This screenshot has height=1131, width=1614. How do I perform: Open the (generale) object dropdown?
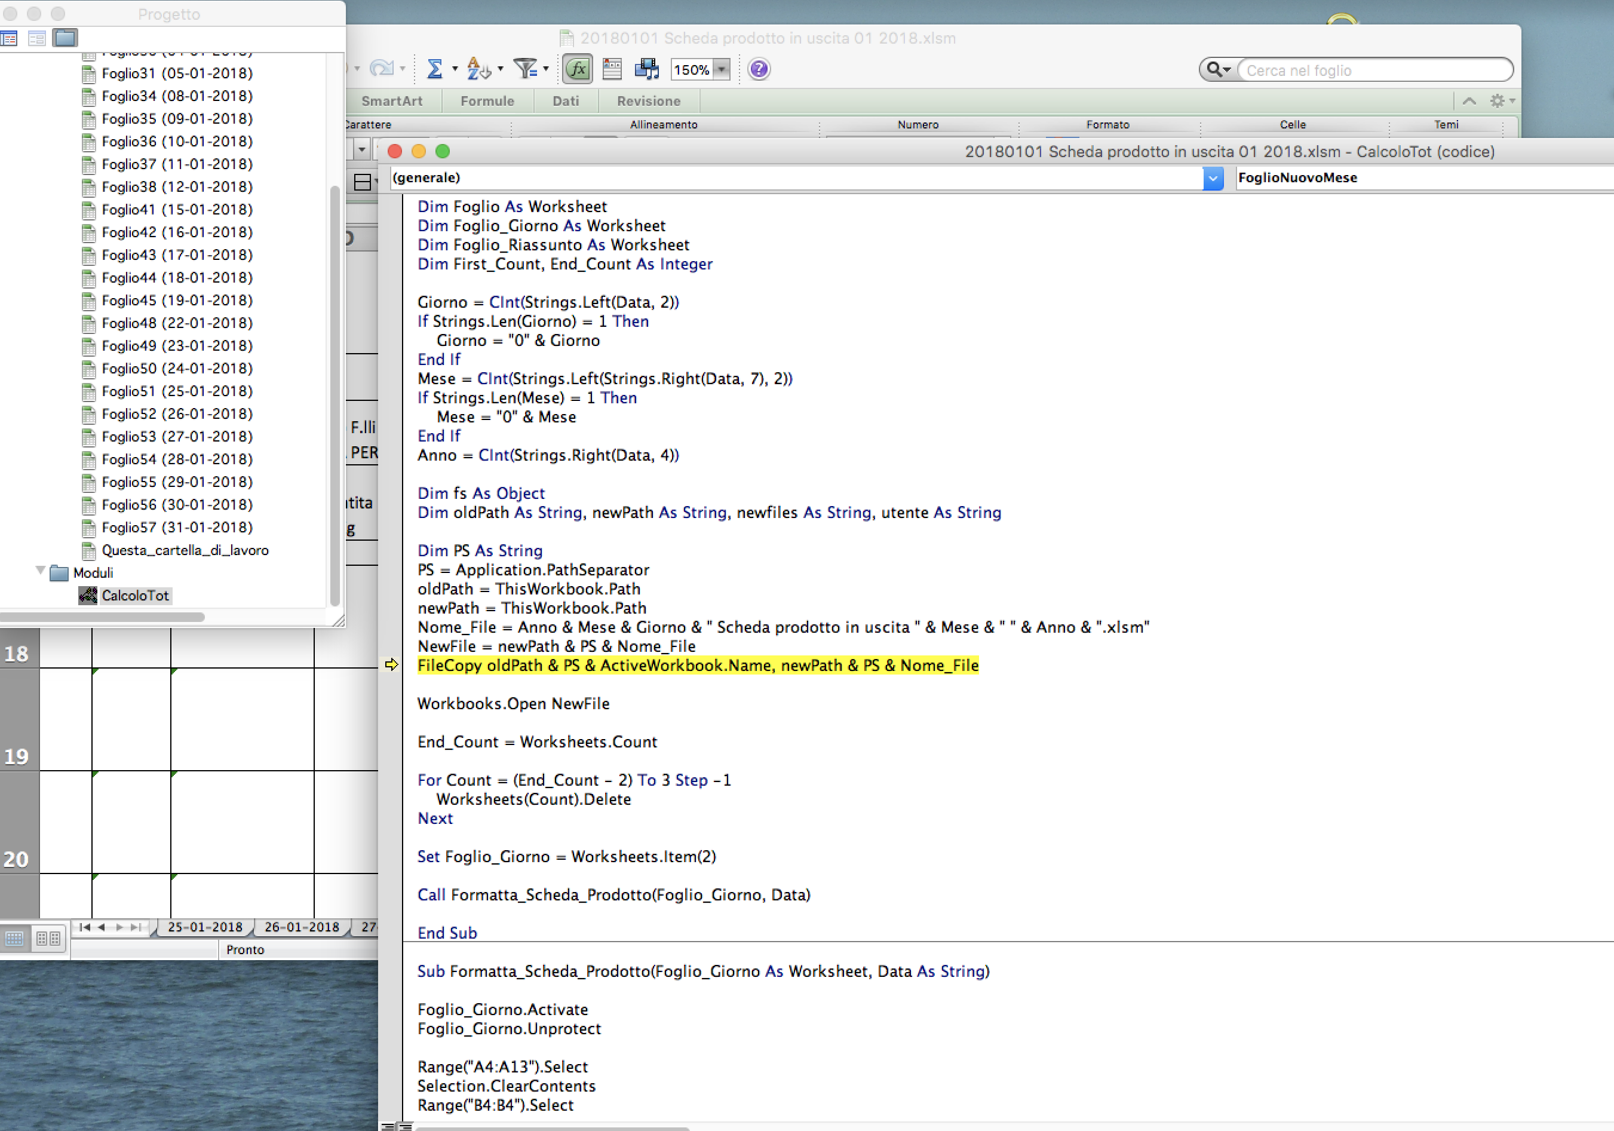tap(1213, 178)
